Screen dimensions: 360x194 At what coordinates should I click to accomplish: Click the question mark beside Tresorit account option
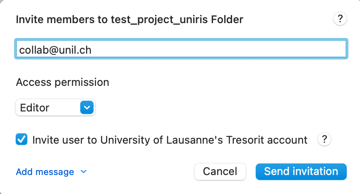(324, 140)
